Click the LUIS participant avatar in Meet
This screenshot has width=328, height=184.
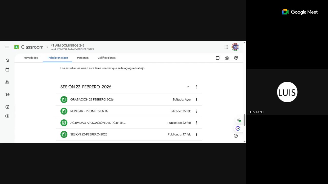pyautogui.click(x=287, y=92)
